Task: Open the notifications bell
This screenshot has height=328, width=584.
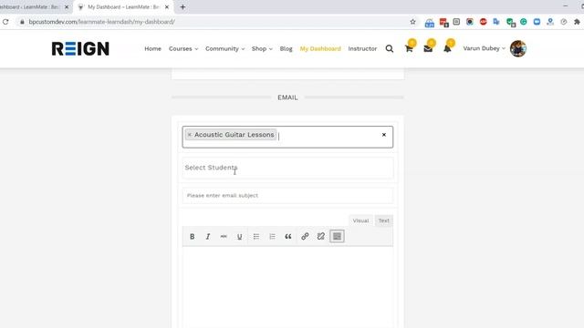Action: (447, 48)
